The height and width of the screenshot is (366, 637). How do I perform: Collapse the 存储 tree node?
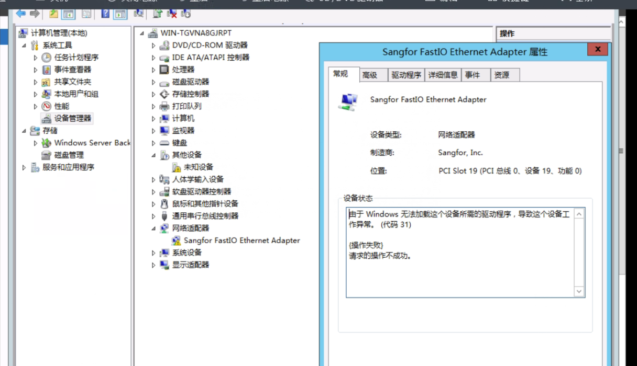pos(24,131)
